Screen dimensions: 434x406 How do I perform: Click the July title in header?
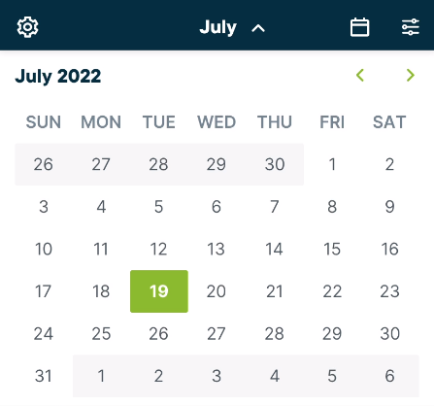click(217, 27)
